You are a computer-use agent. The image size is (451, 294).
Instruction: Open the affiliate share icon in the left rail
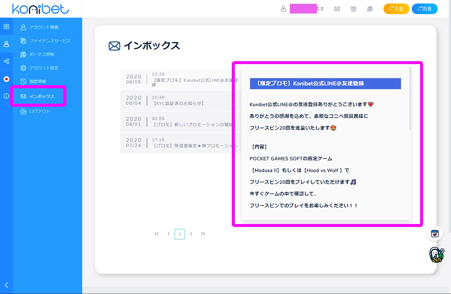pos(6,61)
